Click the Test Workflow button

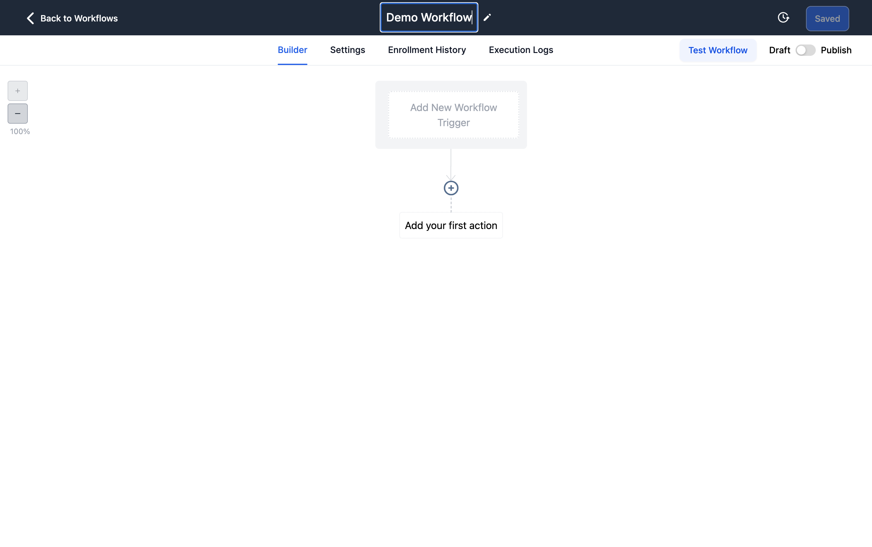click(x=718, y=50)
